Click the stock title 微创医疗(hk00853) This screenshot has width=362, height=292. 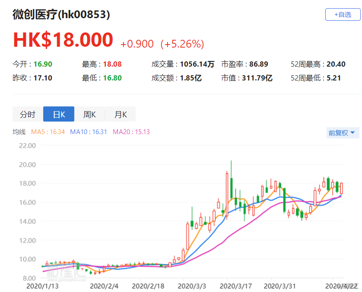[x=61, y=15]
